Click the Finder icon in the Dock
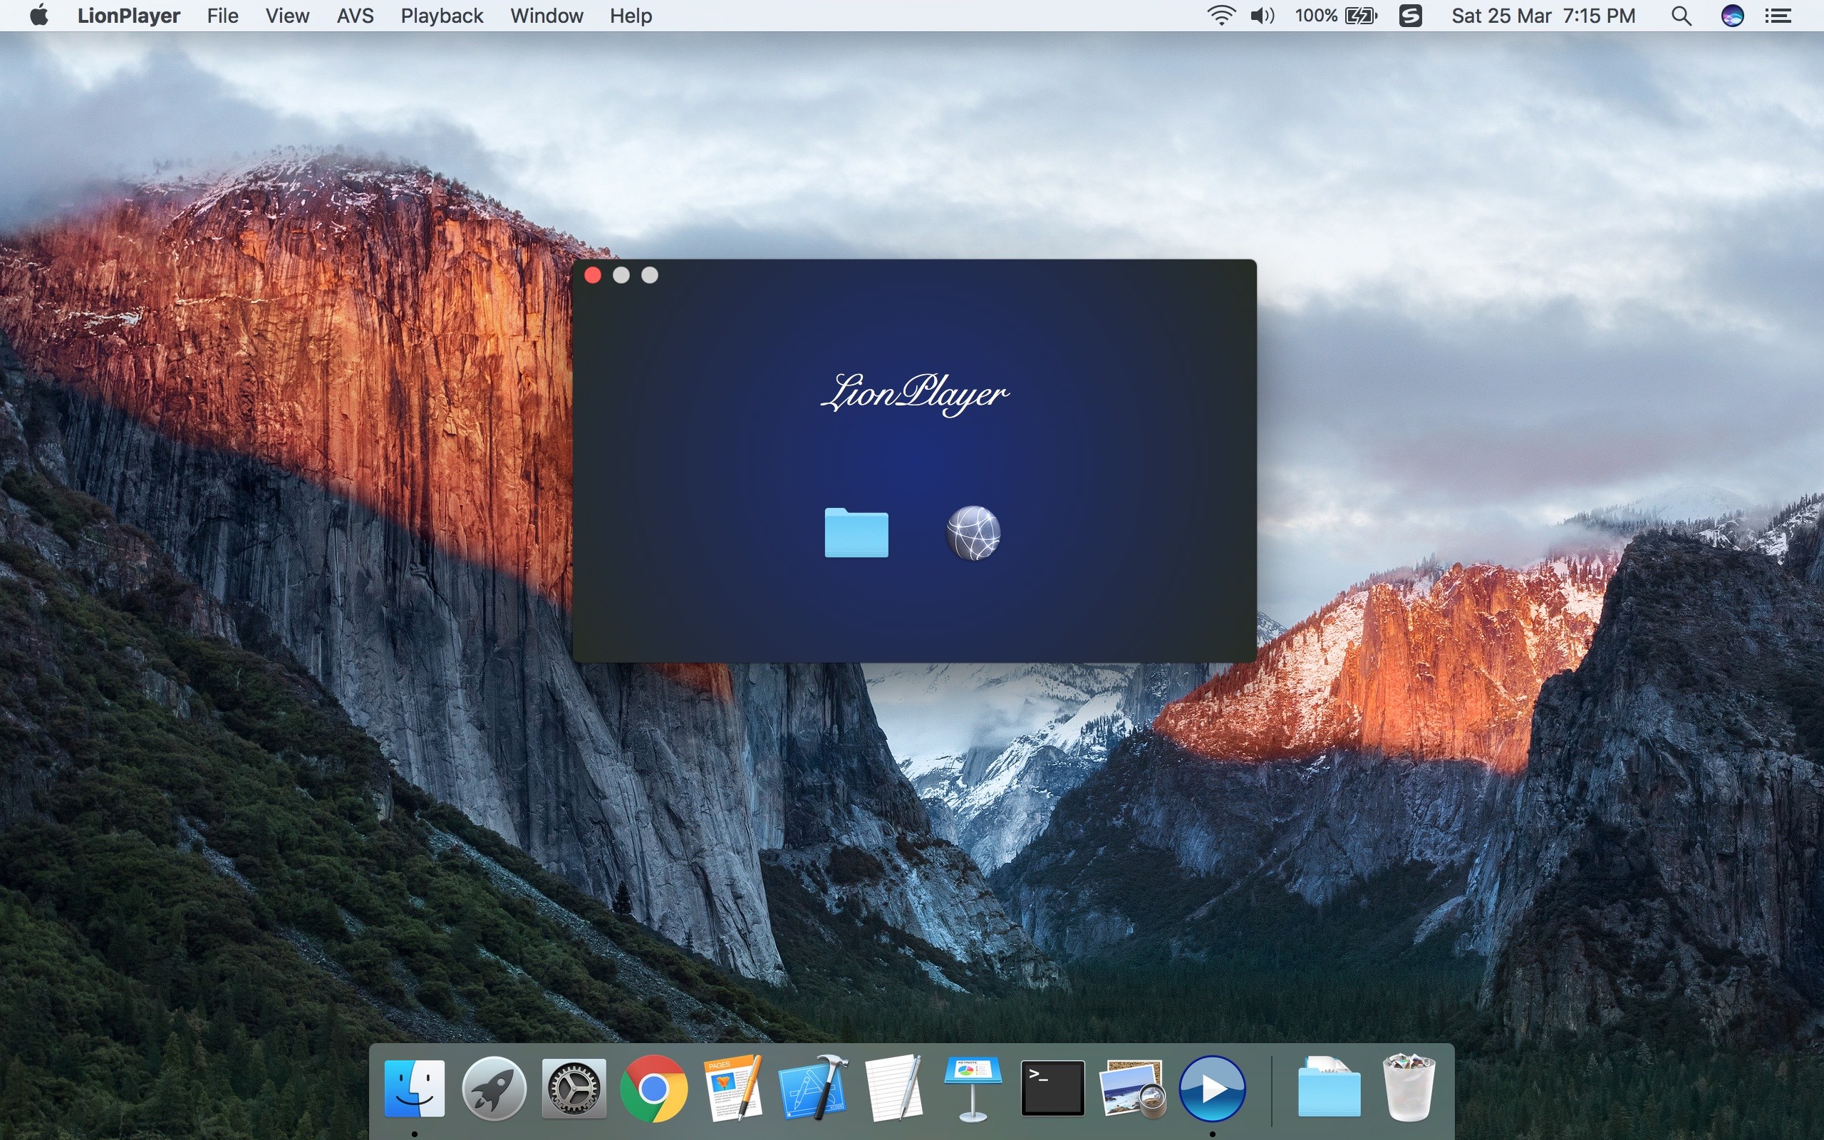 [416, 1088]
